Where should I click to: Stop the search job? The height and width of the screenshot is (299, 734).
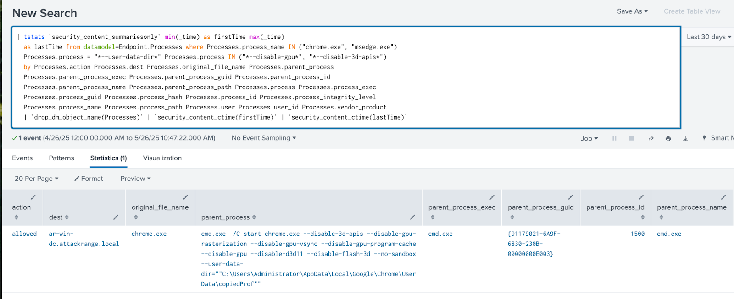[632, 138]
